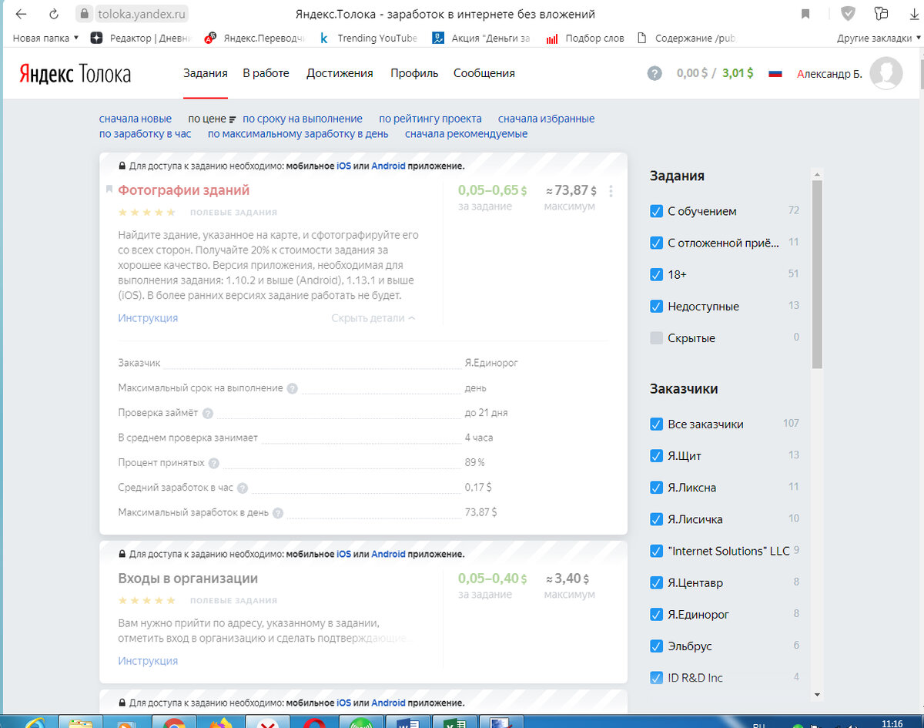Open the Редактор | Дневник bookmark icon

click(x=97, y=38)
